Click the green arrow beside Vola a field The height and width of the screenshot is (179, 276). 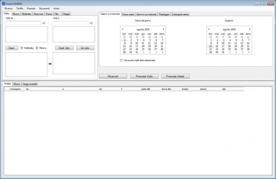point(91,23)
